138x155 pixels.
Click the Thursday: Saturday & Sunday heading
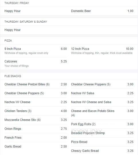click(26, 22)
